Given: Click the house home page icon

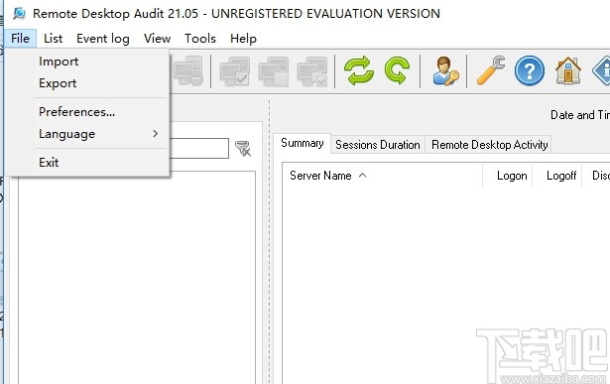Looking at the screenshot, I should point(568,70).
